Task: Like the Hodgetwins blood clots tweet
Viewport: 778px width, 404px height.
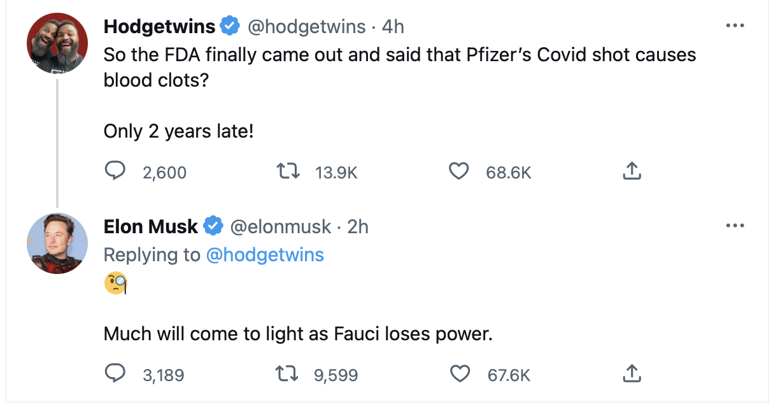Action: (x=459, y=172)
